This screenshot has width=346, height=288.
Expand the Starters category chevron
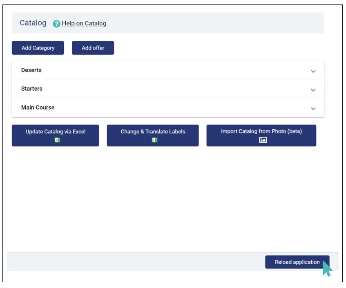313,90
